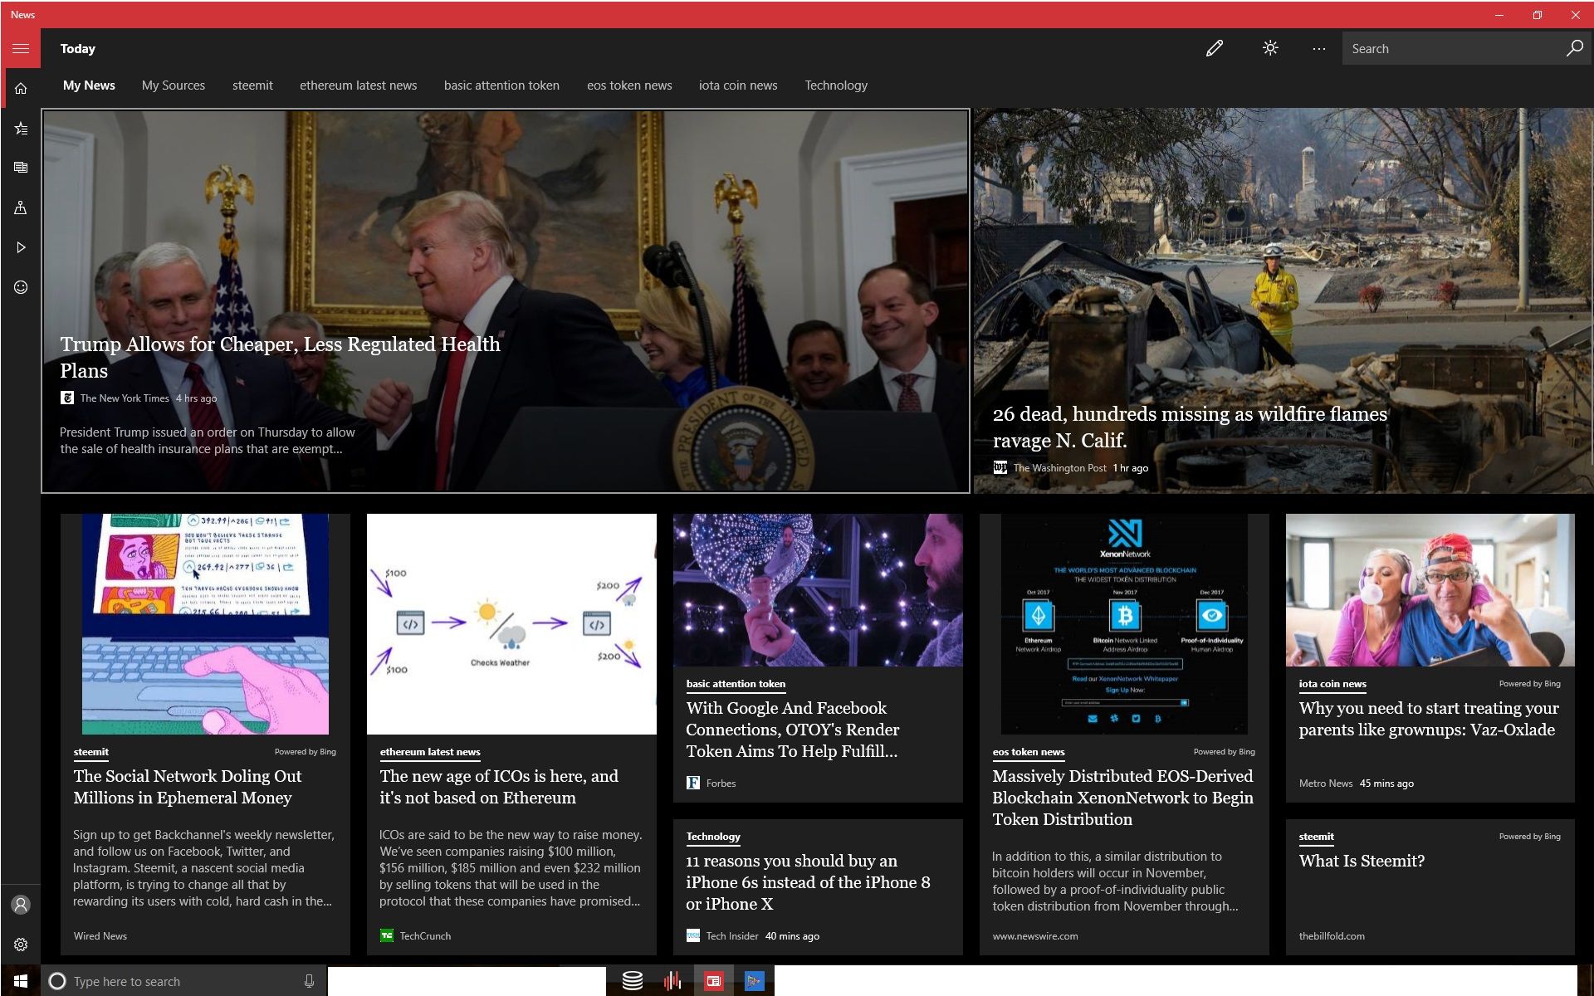Open iota coin news tab
This screenshot has width=1594, height=996.
(x=738, y=85)
